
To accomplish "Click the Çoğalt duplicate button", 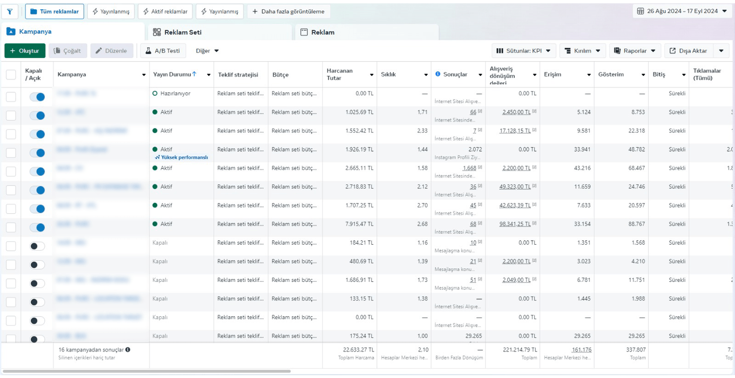I will tap(68, 51).
